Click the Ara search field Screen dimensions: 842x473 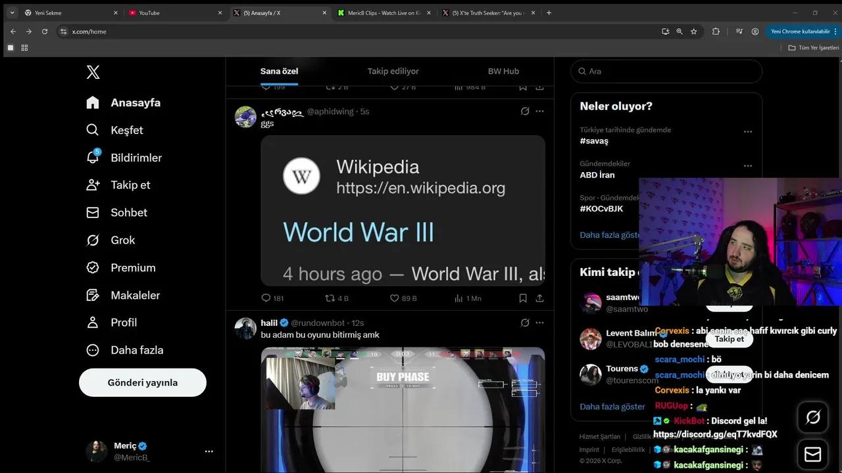pos(666,71)
